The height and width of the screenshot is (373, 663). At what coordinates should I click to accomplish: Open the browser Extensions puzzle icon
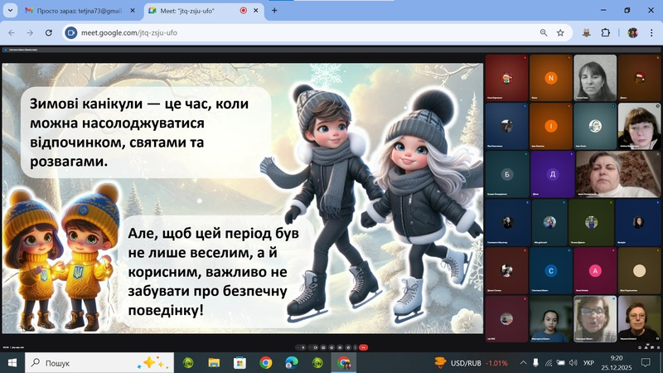click(605, 33)
